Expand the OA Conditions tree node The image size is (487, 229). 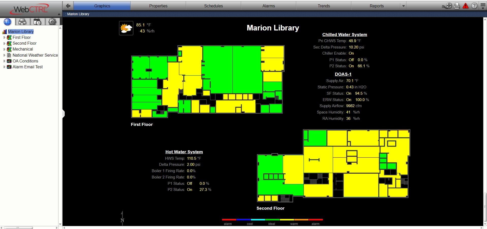[x=4, y=61]
